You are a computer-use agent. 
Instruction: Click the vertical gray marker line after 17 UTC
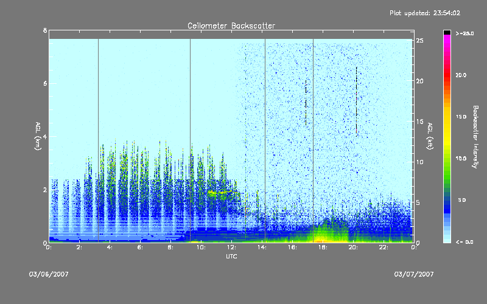(x=313, y=140)
